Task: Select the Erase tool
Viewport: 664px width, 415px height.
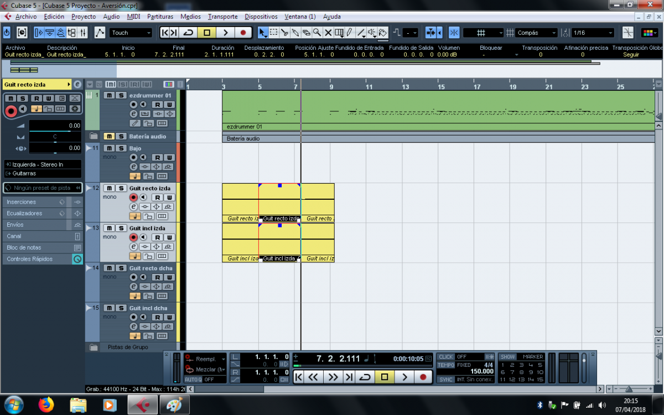Action: click(306, 33)
